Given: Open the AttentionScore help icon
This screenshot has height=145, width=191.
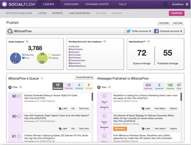Looking at the screenshot, I should tap(148, 42).
